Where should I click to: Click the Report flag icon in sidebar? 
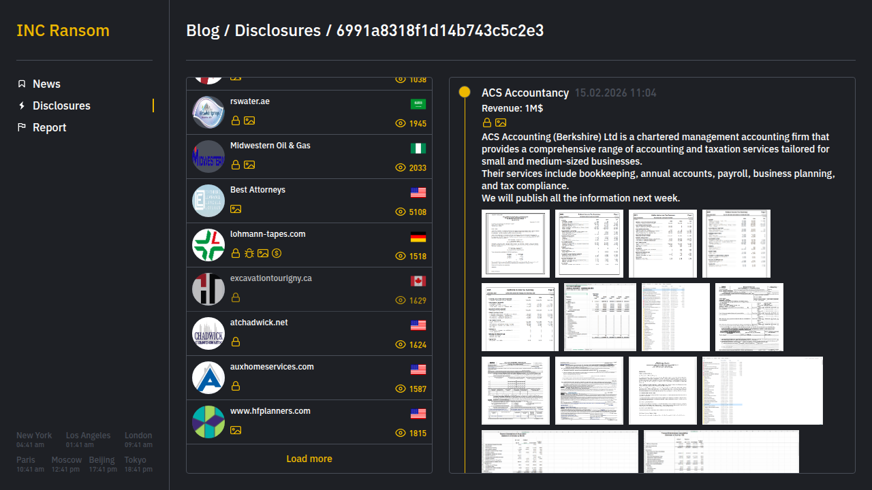click(22, 127)
